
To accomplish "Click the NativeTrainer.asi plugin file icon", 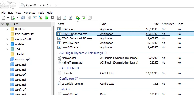I will coord(60,62).
